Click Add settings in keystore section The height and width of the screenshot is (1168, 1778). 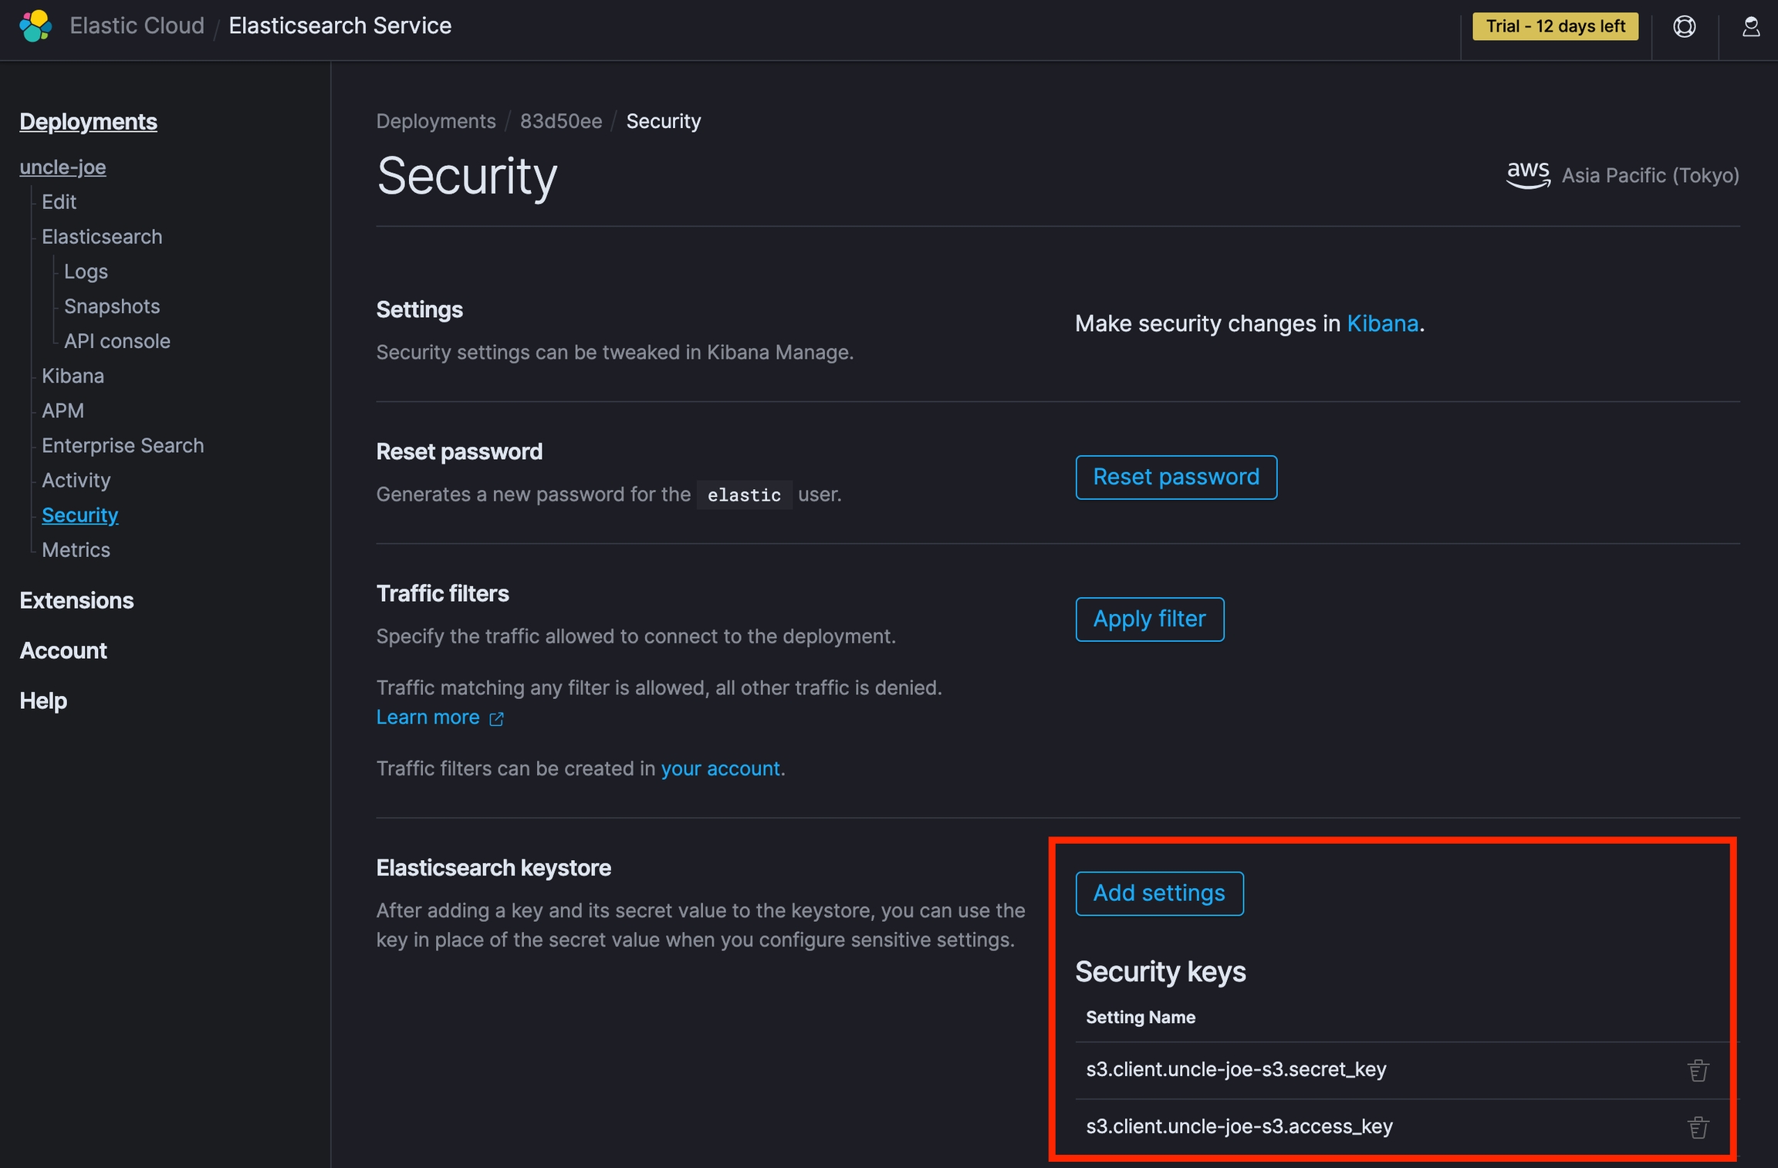point(1159,893)
